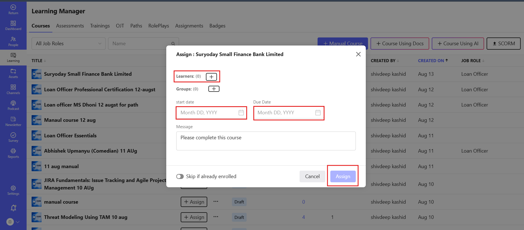524x230 pixels.
Task: Confirm with the Assign button in dialog
Action: (343, 176)
